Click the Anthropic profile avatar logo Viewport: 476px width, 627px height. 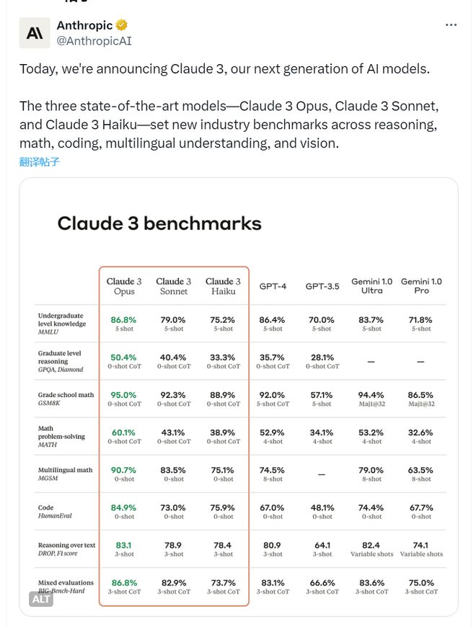coord(35,32)
